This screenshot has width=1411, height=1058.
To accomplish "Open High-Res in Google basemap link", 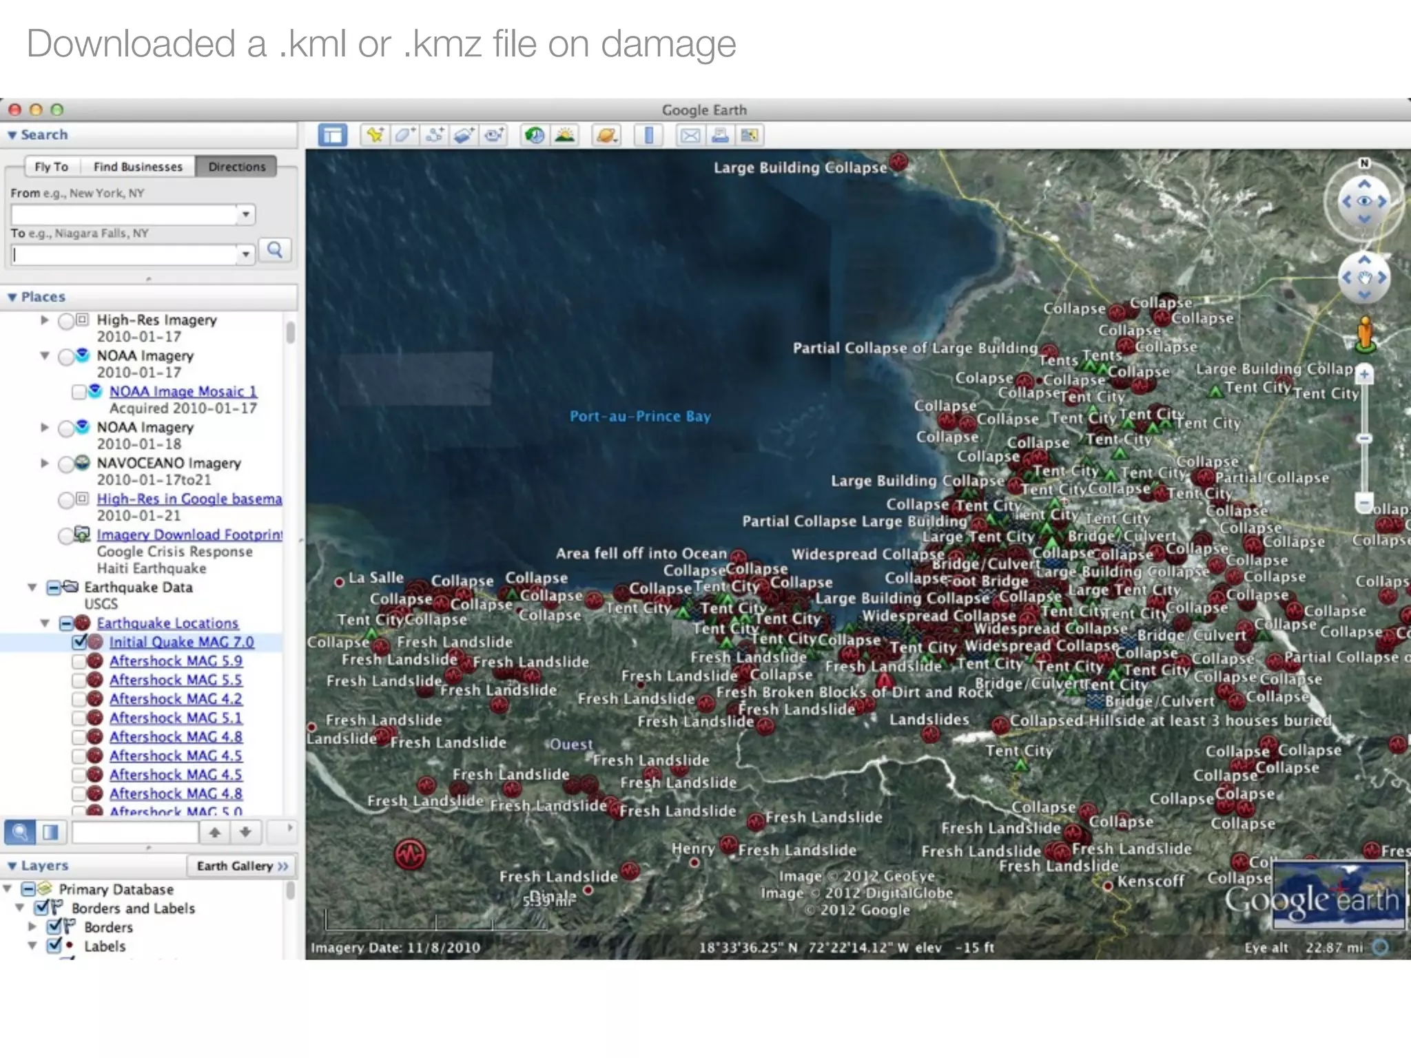I will (189, 499).
